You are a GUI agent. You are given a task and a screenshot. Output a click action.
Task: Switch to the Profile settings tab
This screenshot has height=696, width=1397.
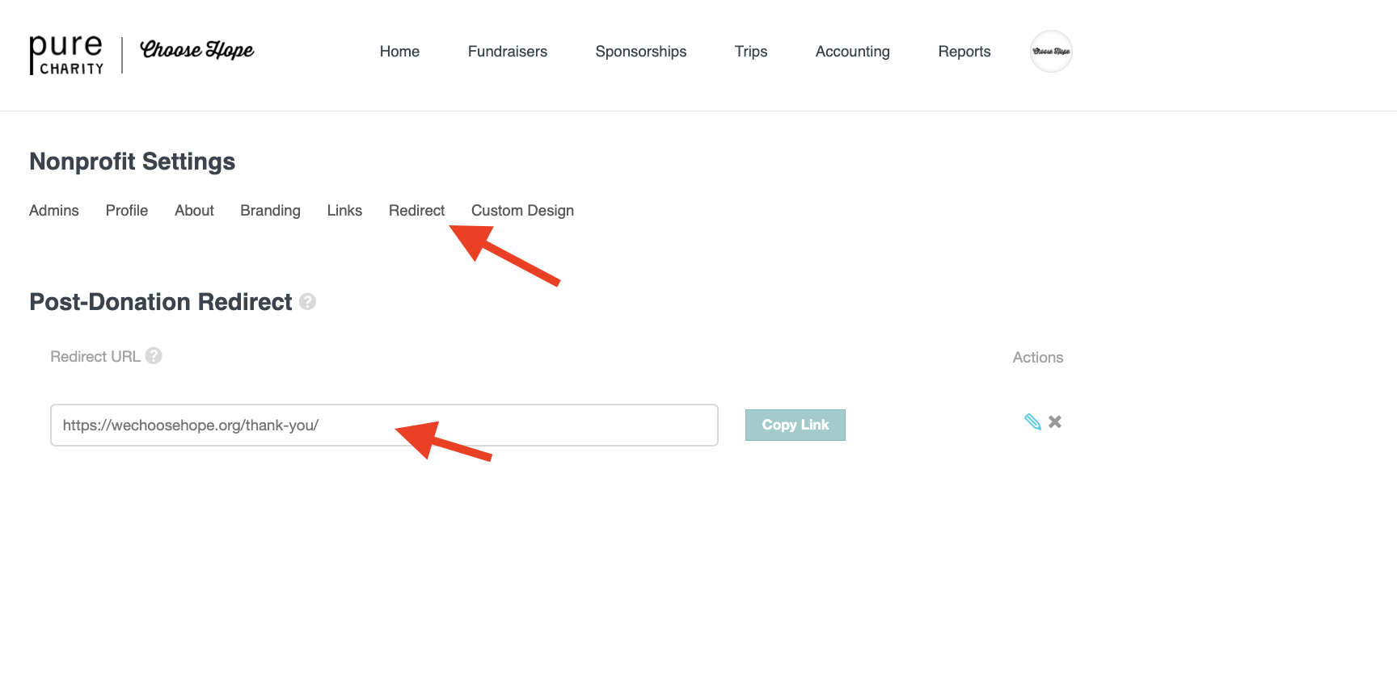[127, 211]
